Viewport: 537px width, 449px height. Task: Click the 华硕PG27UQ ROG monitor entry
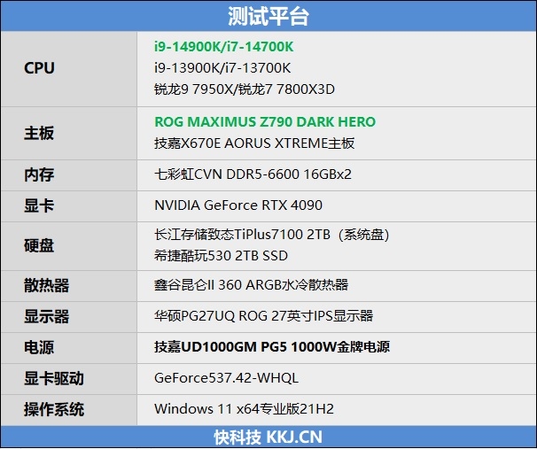tap(263, 315)
